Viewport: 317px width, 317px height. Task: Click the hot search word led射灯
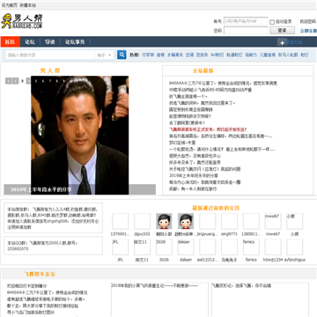point(217,55)
